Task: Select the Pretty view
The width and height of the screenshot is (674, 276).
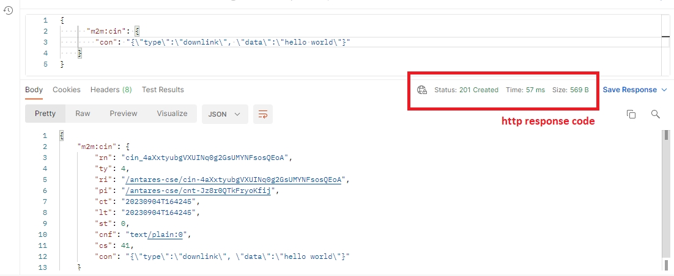Action: (x=45, y=114)
